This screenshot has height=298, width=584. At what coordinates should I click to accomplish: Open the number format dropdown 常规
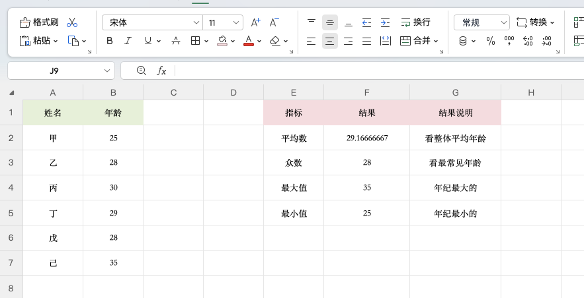pos(481,22)
